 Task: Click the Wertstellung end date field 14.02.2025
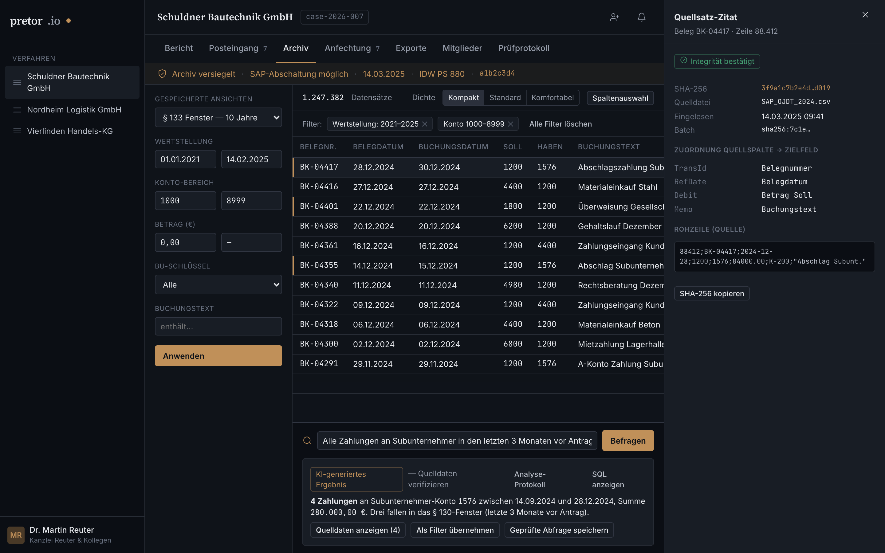tap(251, 159)
